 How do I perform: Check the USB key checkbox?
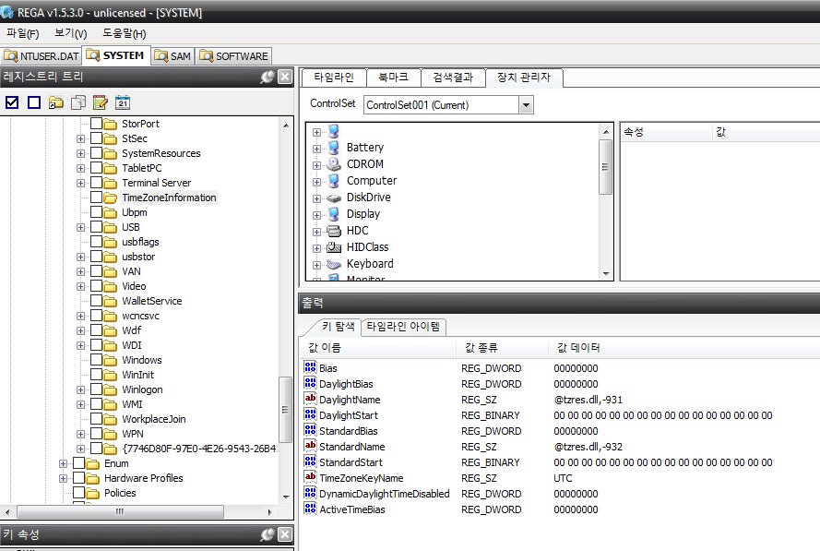coord(96,227)
